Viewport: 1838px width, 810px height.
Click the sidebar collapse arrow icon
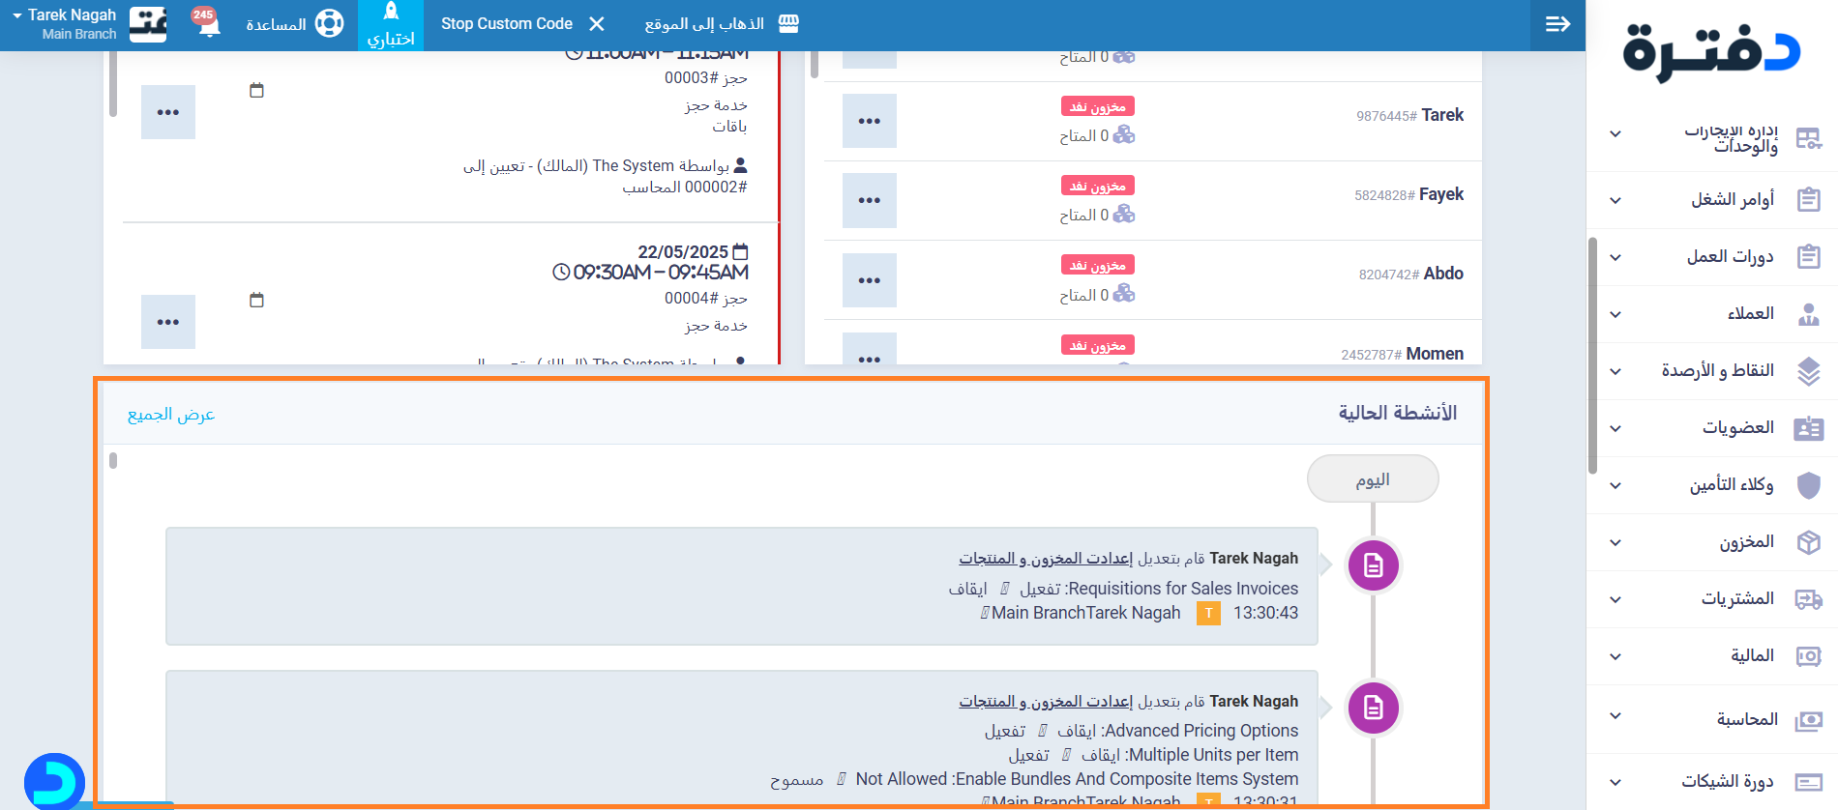(x=1557, y=24)
